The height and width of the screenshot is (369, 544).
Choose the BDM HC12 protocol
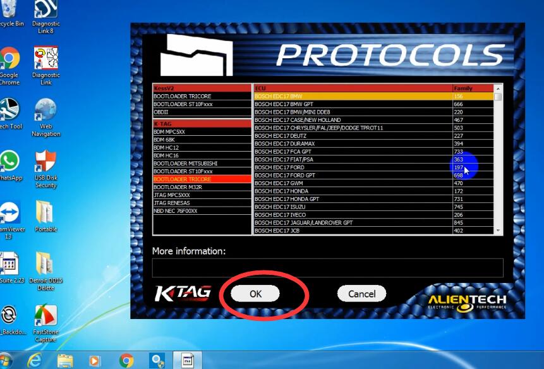pos(202,148)
